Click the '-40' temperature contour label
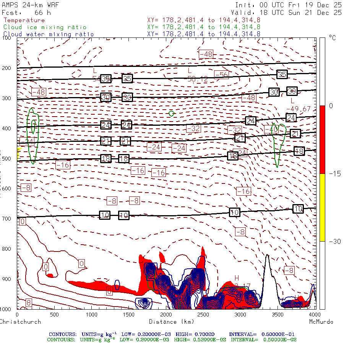This screenshot has width=344, height=344. coord(271,129)
